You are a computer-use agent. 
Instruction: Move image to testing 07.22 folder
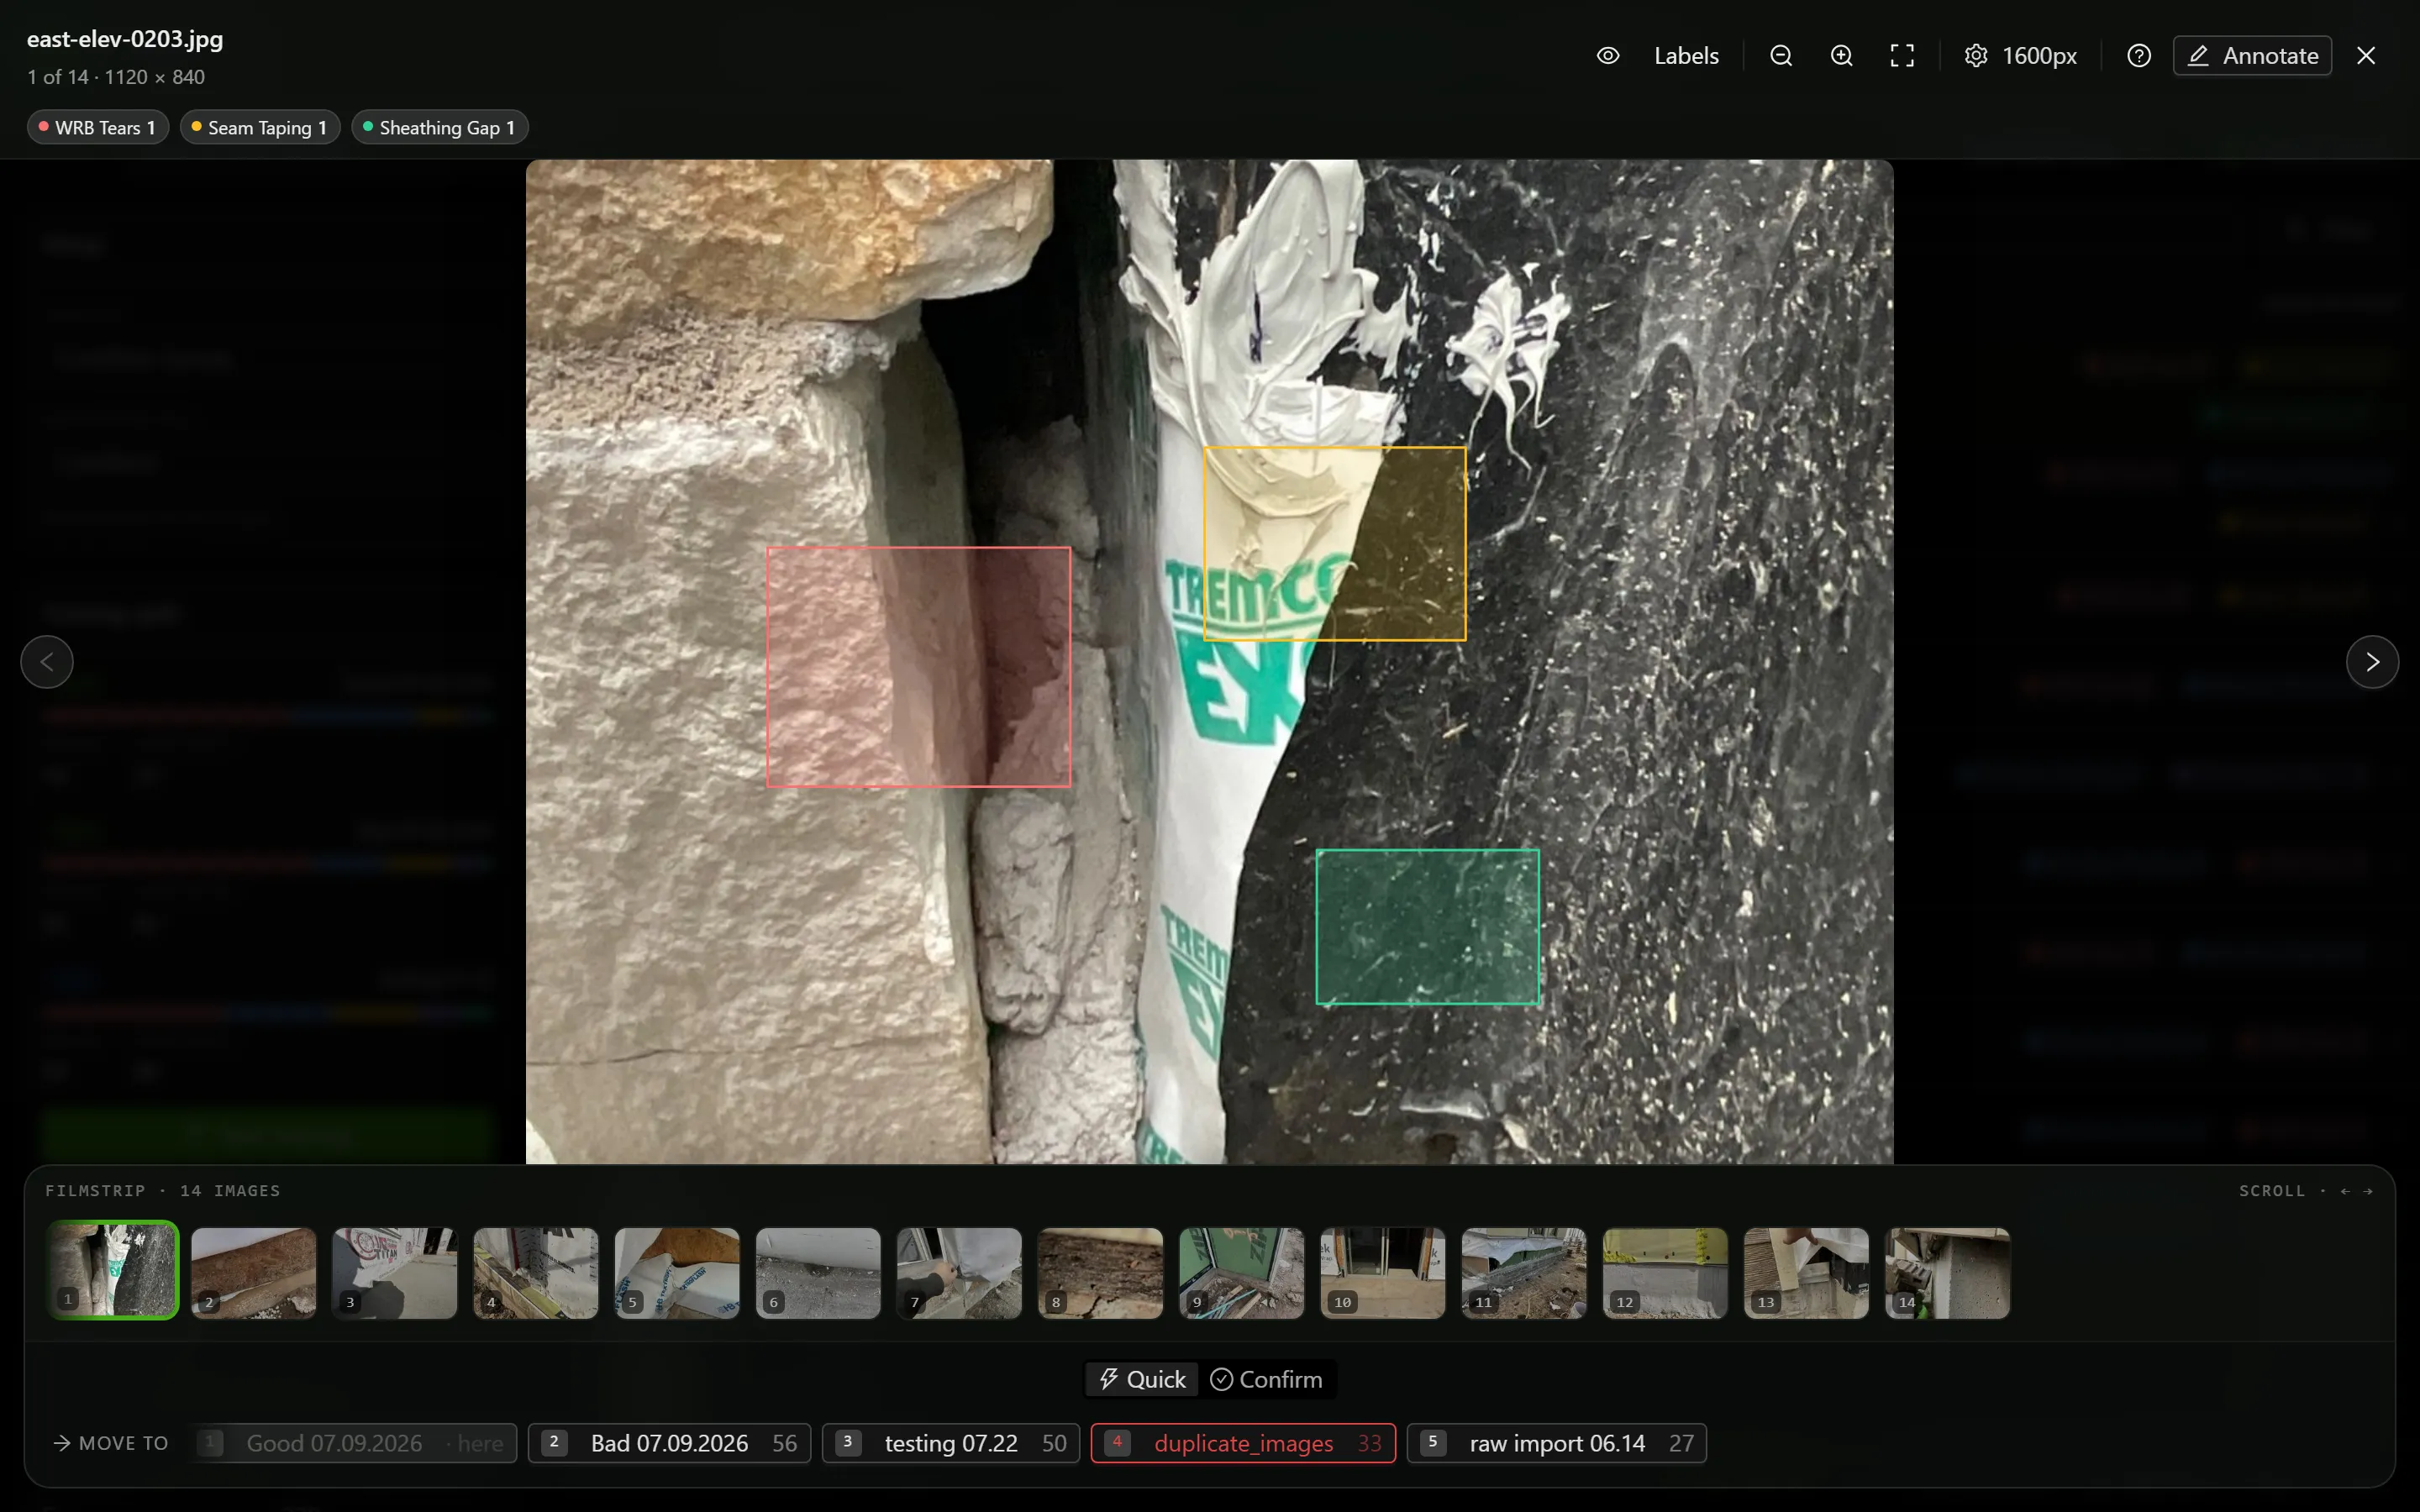[x=951, y=1443]
